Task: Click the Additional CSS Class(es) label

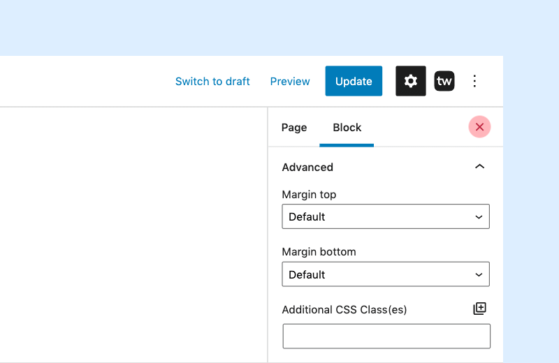Action: pos(344,309)
